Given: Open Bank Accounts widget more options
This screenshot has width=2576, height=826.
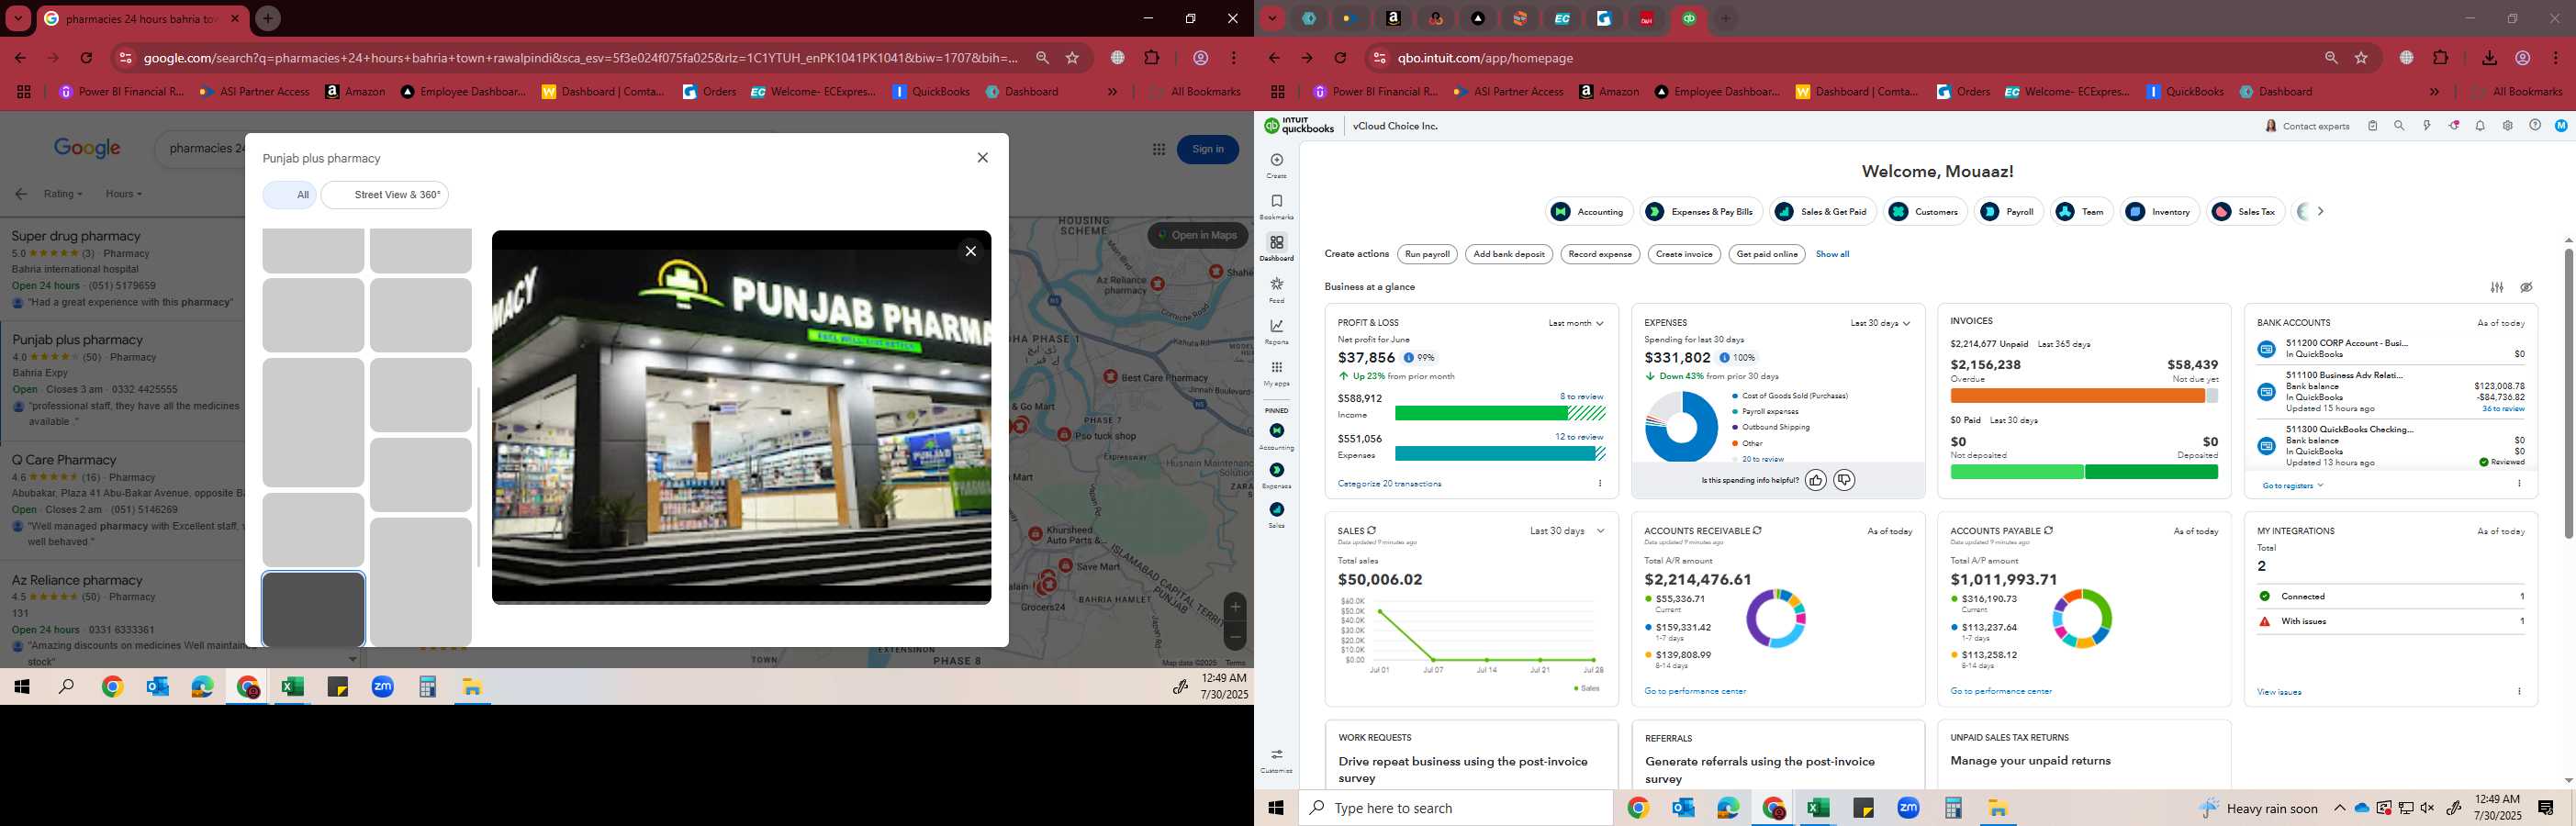Looking at the screenshot, I should 2519,484.
